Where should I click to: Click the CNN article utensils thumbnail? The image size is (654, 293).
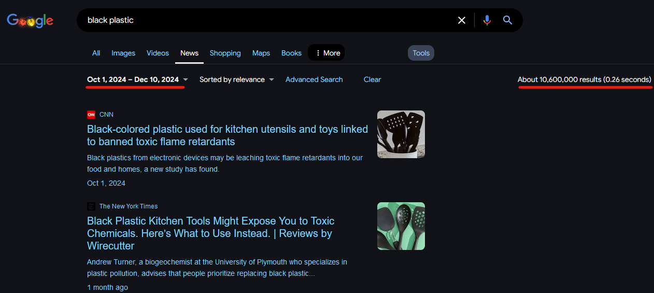401,134
